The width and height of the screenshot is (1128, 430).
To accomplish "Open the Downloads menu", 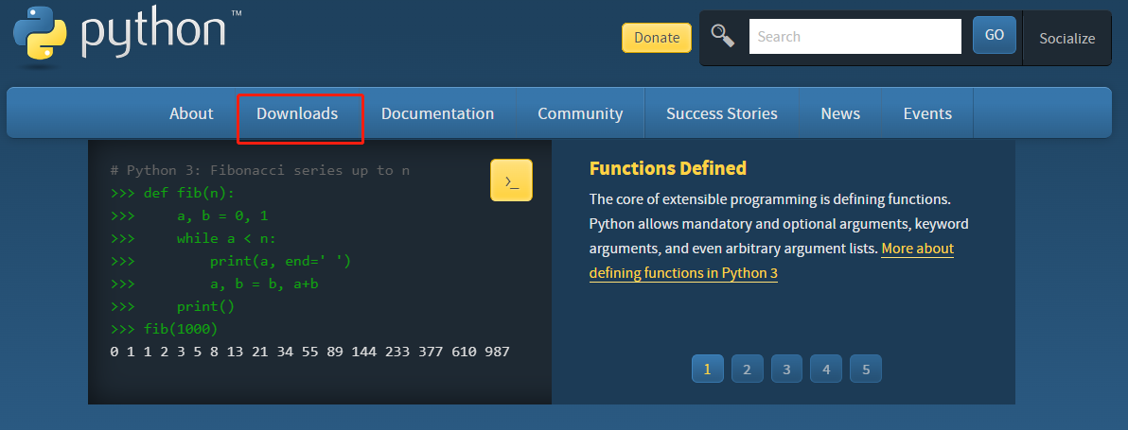I will tap(297, 113).
